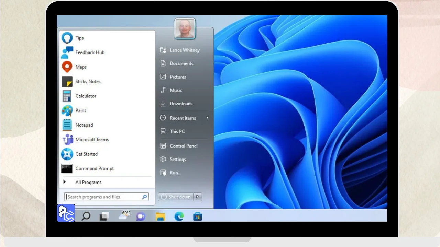Select Control Panel in right pane

point(183,146)
